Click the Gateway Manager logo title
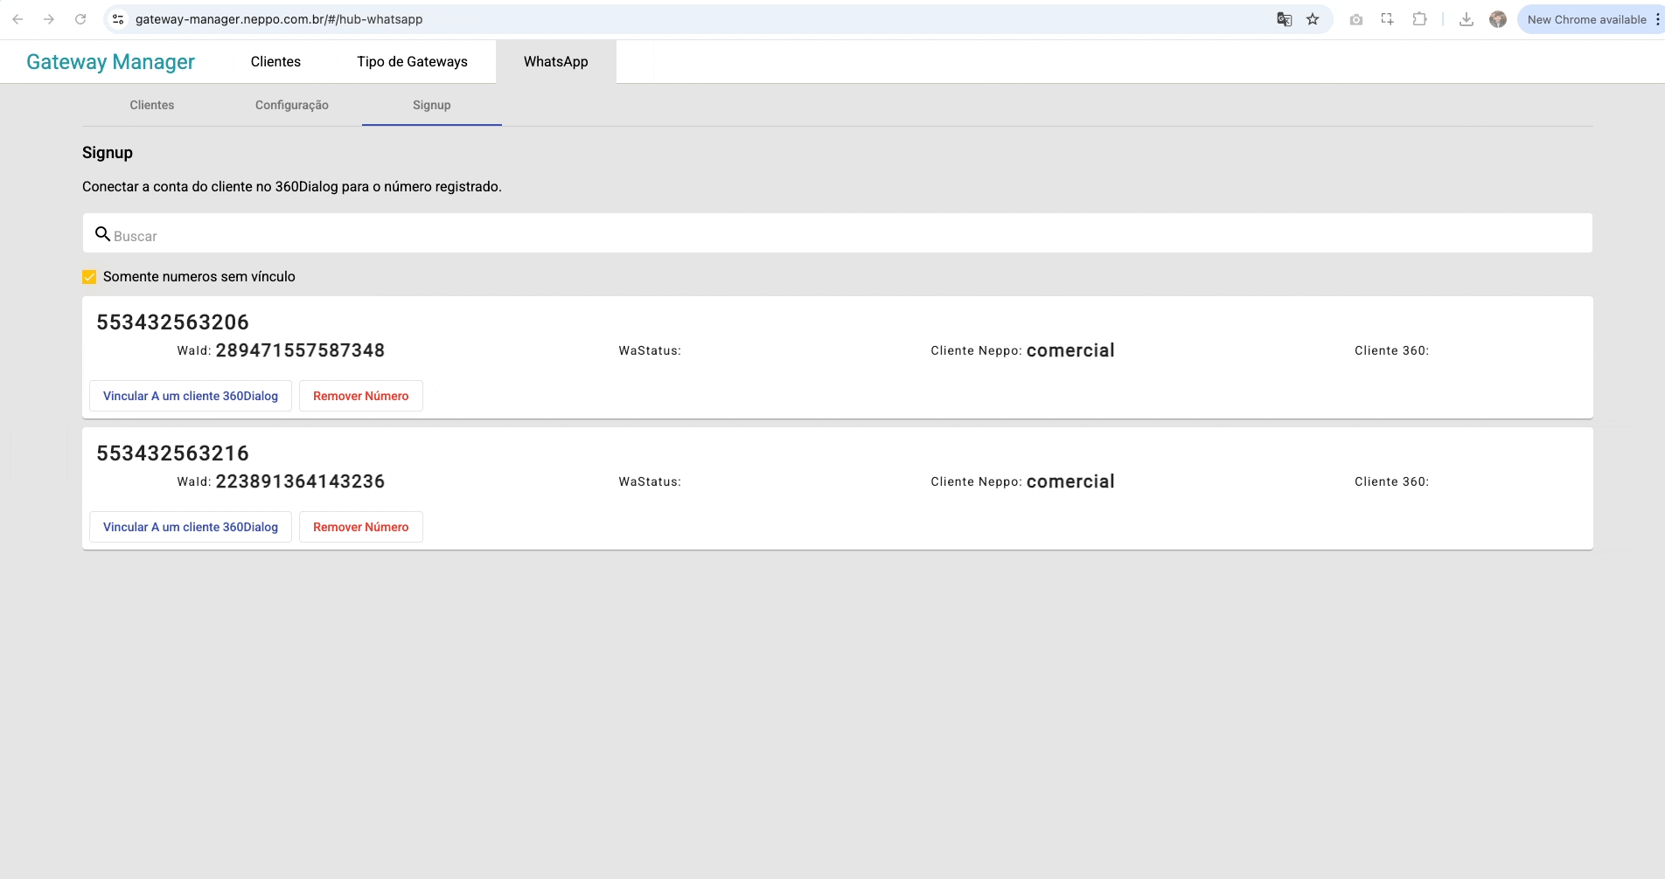 coord(110,62)
